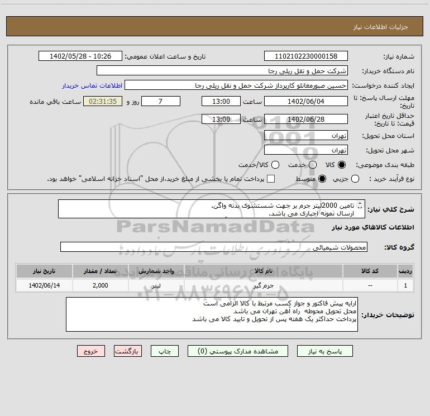
Task: Click the تعداد / مقدار column header
Action: 101,271
